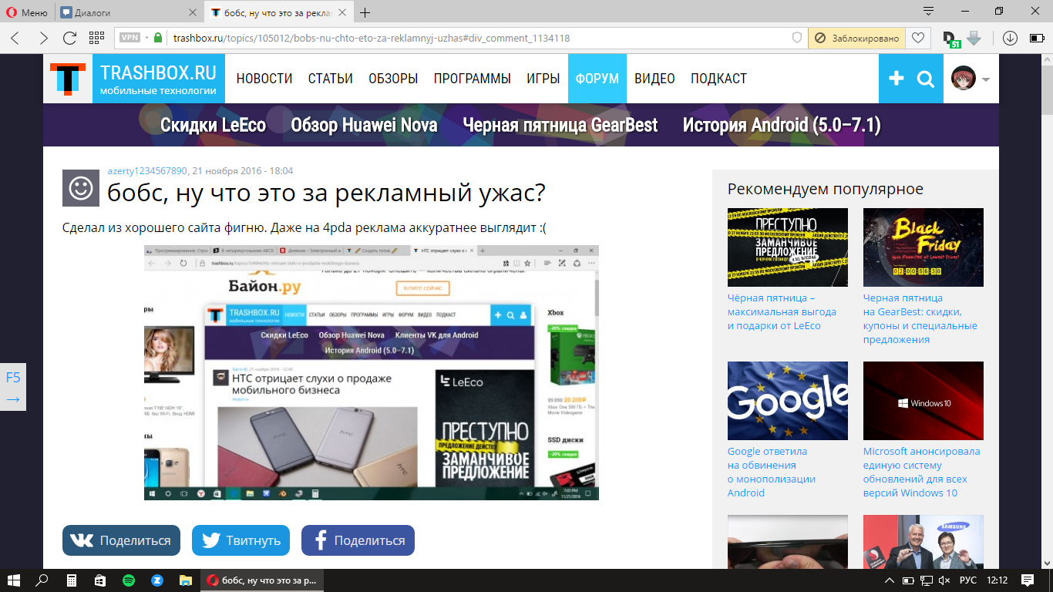Launch Calculator from taskbar
The width and height of the screenshot is (1053, 592).
(x=72, y=580)
